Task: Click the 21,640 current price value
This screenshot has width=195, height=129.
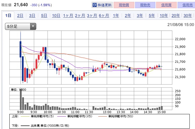Action: pyautogui.click(x=21, y=5)
